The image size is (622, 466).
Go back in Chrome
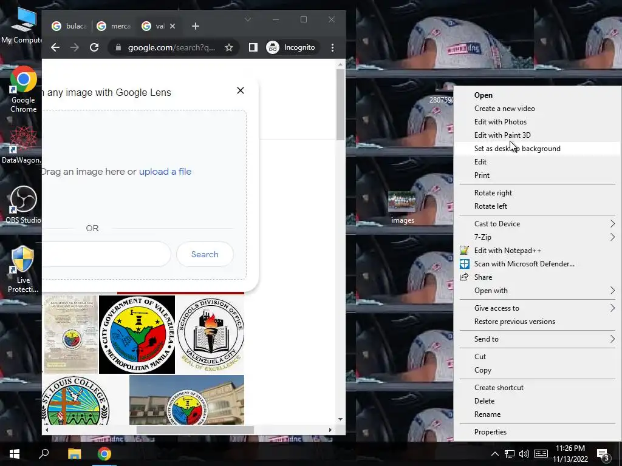[55, 47]
